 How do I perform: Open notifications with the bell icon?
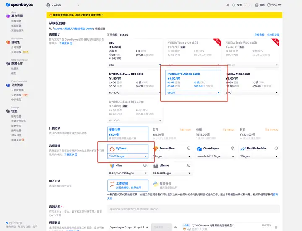tap(228, 5)
